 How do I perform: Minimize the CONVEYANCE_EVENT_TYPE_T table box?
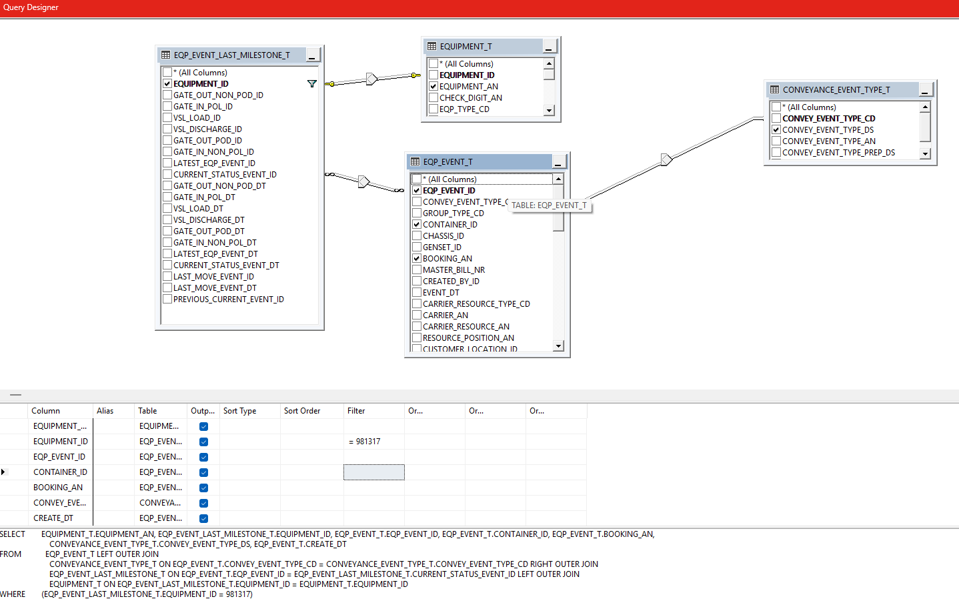925,90
